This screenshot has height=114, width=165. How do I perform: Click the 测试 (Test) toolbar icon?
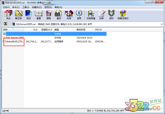pos(29,15)
